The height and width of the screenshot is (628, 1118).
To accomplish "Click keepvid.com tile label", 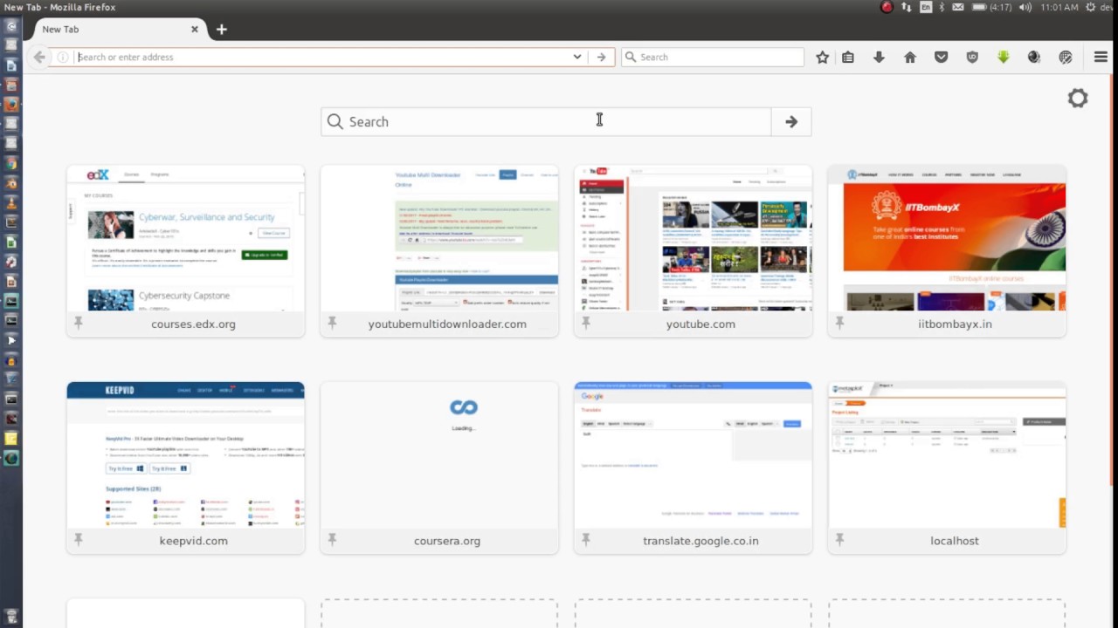I will (x=193, y=541).
